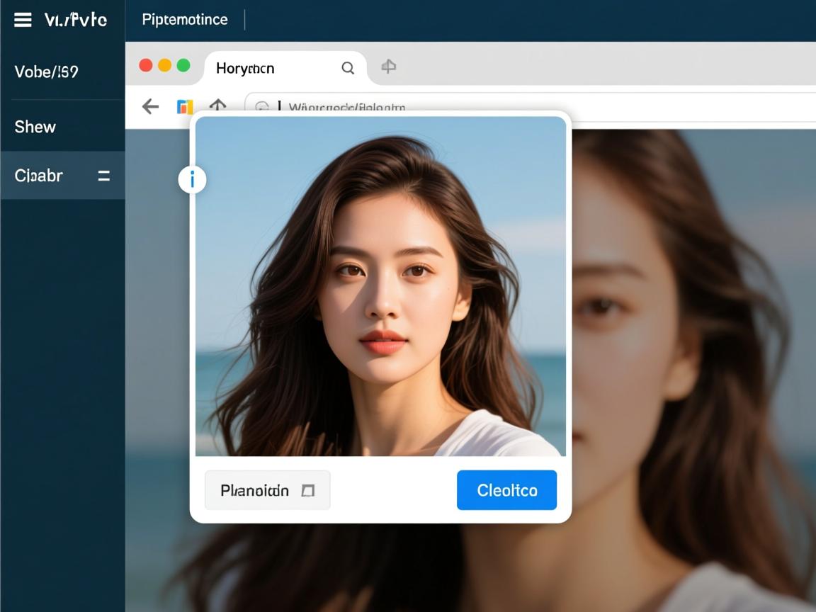816x612 pixels.
Task: Open the hamburger menu in the top-left corner
Action: click(23, 20)
